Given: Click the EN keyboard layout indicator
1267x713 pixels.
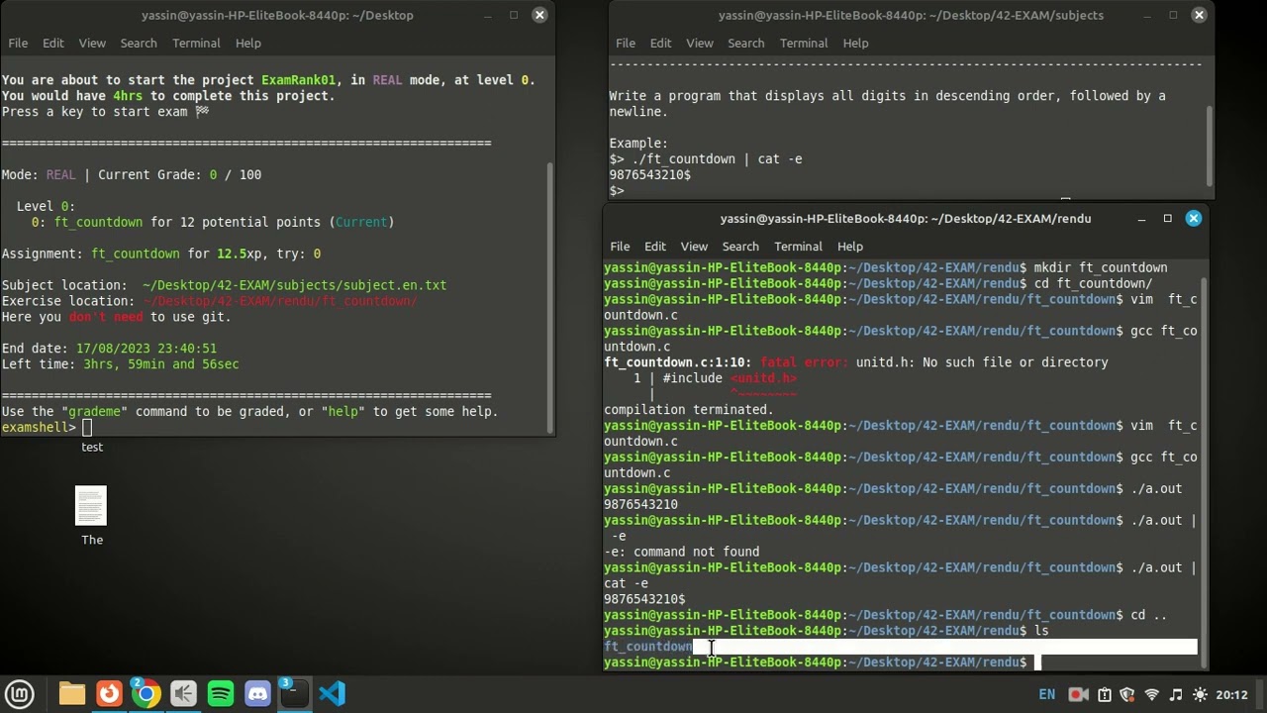Looking at the screenshot, I should point(1046,695).
